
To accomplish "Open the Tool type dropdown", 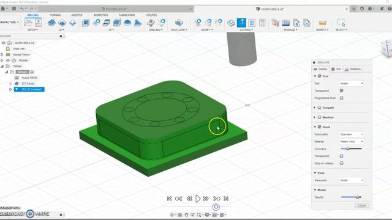I will pyautogui.click(x=351, y=83).
